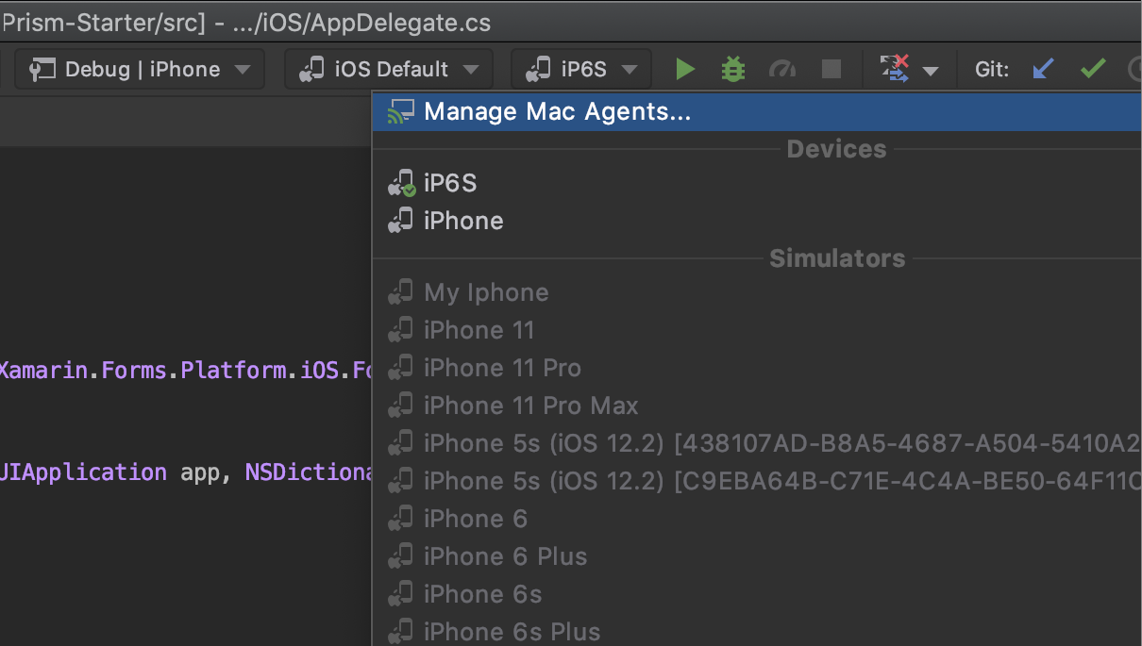Image resolution: width=1142 pixels, height=646 pixels.
Task: Click the hammer icon on the Debug | iPhone selector
Action: (43, 69)
